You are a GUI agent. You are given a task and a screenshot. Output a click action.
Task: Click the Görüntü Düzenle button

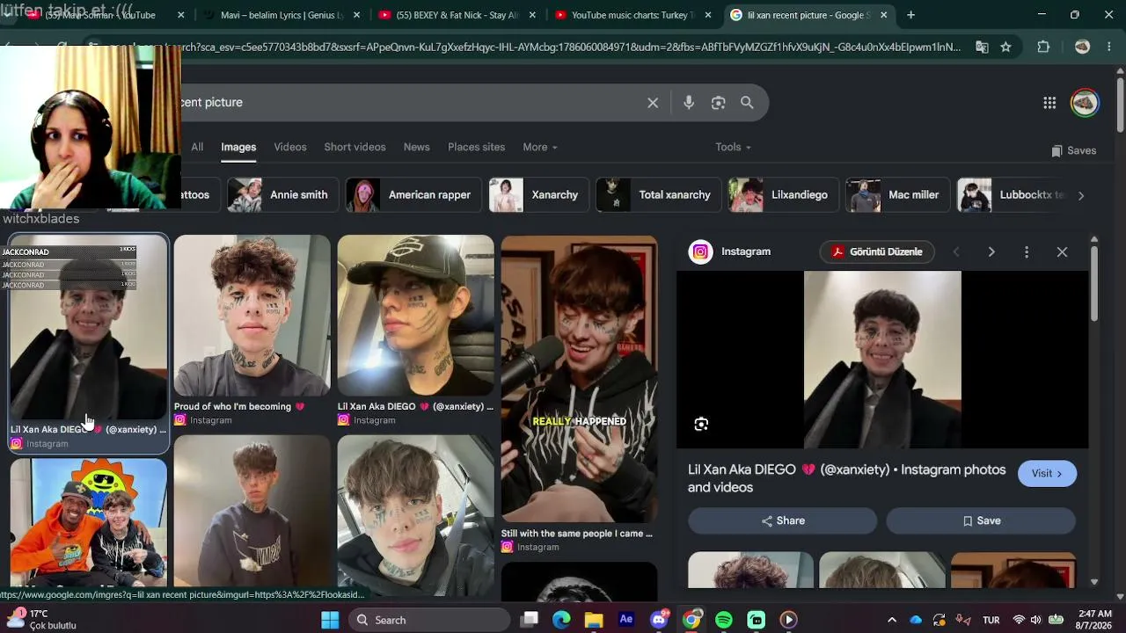(x=877, y=252)
